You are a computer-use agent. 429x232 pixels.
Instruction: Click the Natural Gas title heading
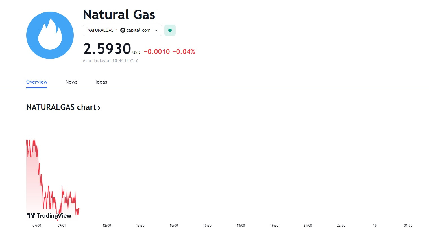119,14
